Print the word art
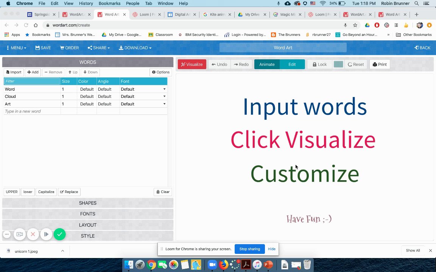Viewport: 436px width, 272px height. coord(380,64)
